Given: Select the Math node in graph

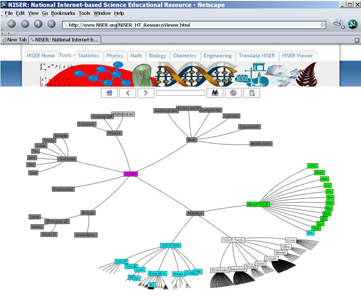Looking at the screenshot, I should [191, 140].
